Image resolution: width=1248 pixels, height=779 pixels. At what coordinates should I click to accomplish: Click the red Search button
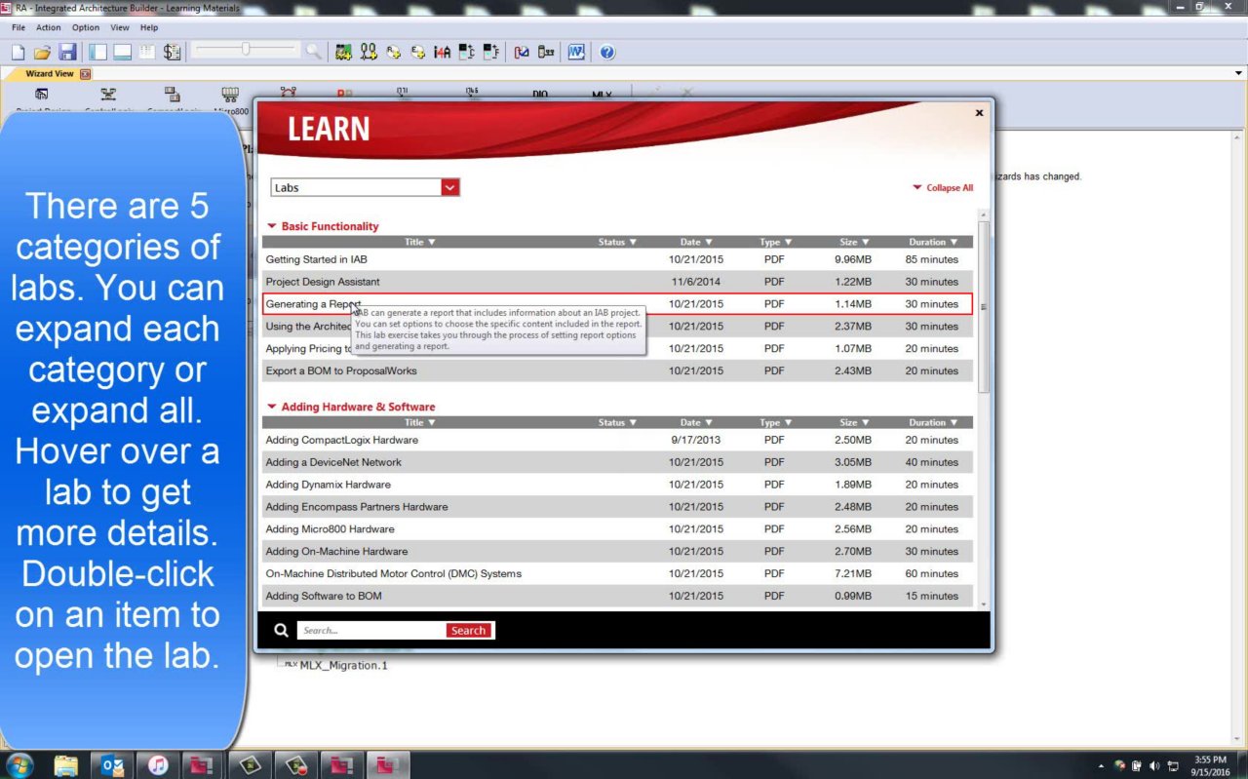click(x=468, y=631)
